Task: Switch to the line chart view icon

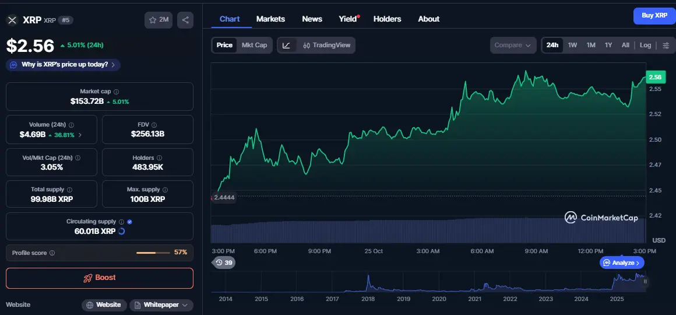Action: click(287, 45)
